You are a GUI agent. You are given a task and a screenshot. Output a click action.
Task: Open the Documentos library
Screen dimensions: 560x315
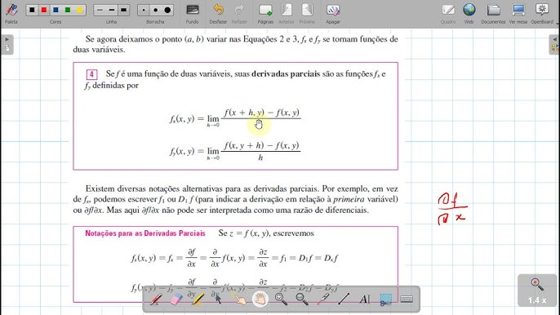493,13
